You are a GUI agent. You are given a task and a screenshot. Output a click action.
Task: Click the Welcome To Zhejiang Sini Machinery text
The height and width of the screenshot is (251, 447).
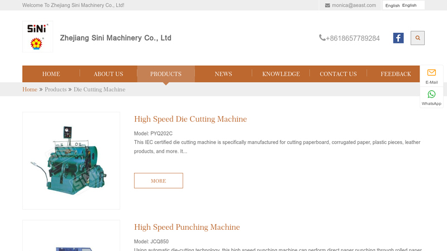[73, 6]
